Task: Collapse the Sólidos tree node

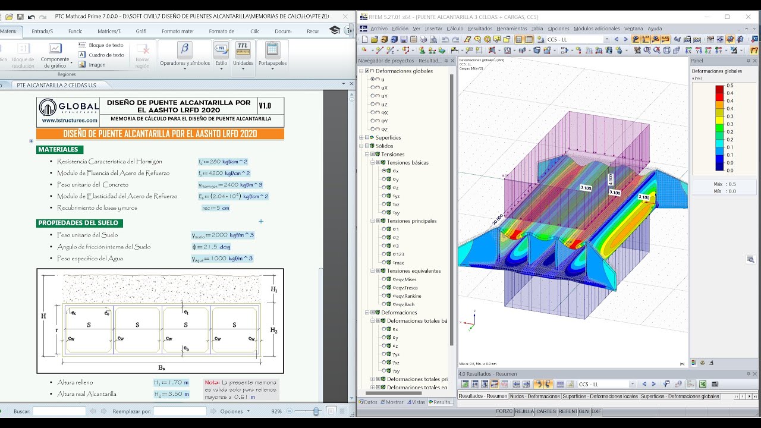Action: [x=361, y=146]
